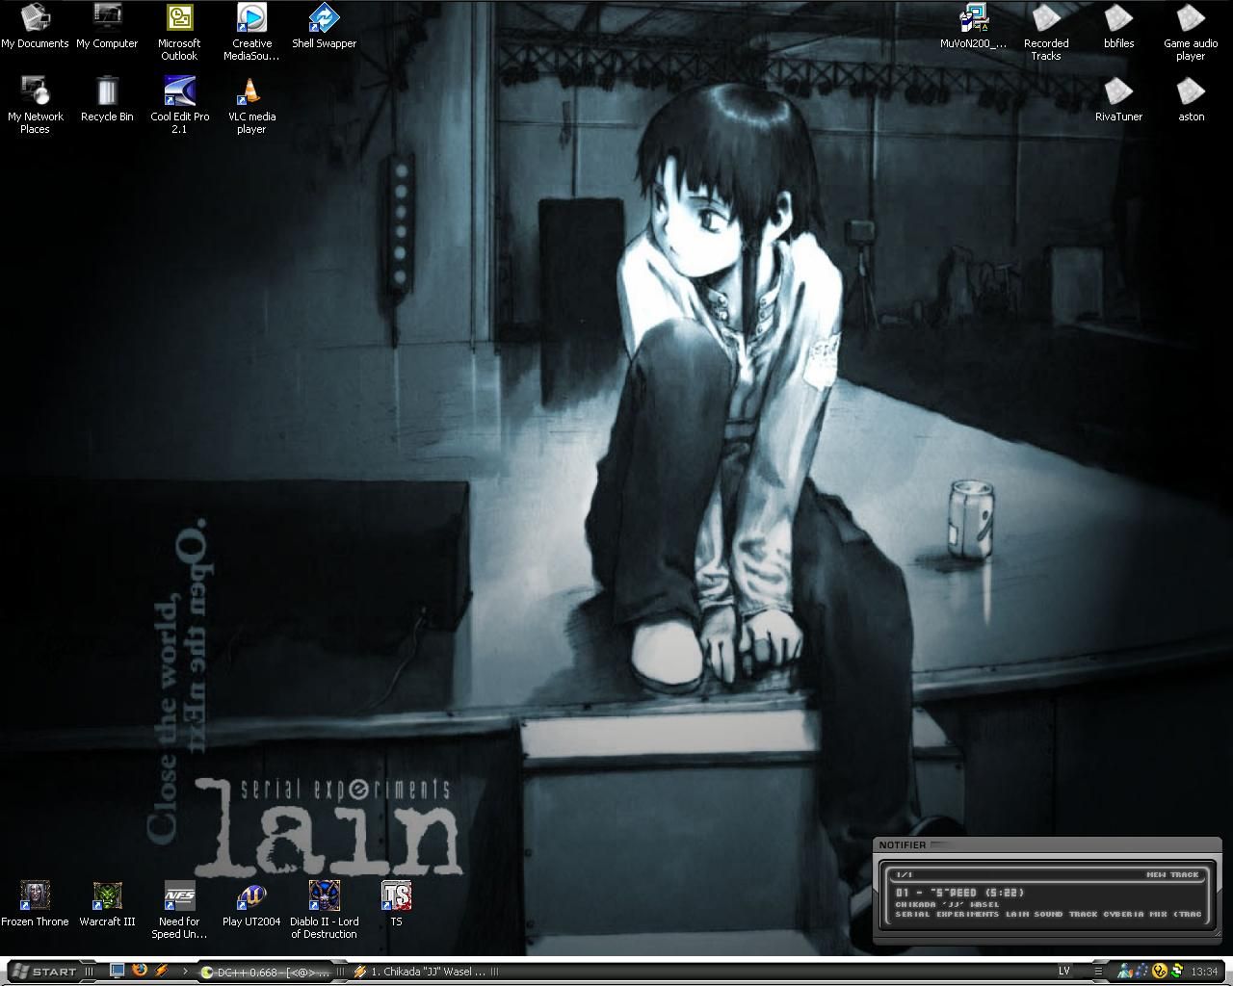Image resolution: width=1233 pixels, height=986 pixels.
Task: Switch to Chikada "JJ" Wasel Winamp taskbar item
Action: [x=421, y=972]
